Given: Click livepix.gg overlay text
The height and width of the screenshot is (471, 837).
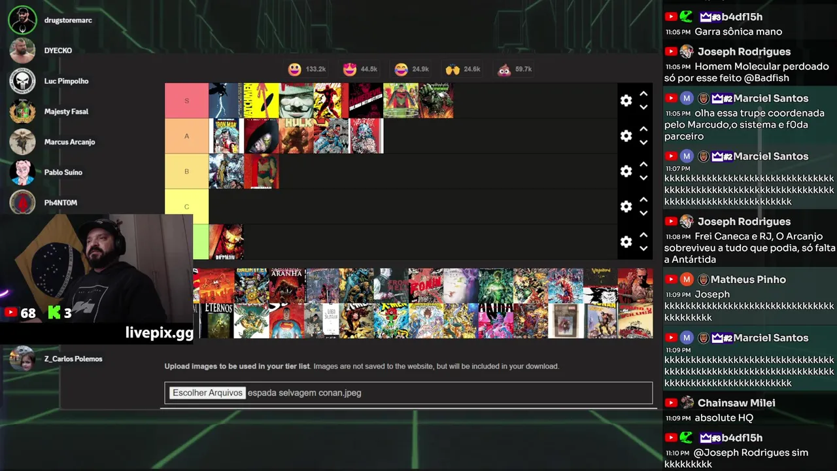Looking at the screenshot, I should 160,333.
